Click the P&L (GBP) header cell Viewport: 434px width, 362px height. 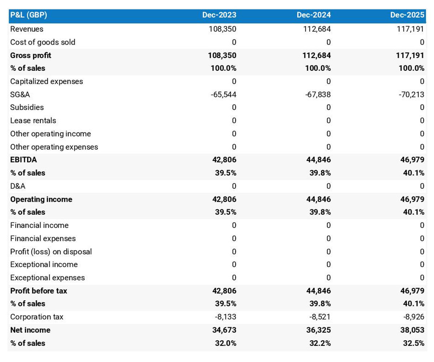pos(29,15)
